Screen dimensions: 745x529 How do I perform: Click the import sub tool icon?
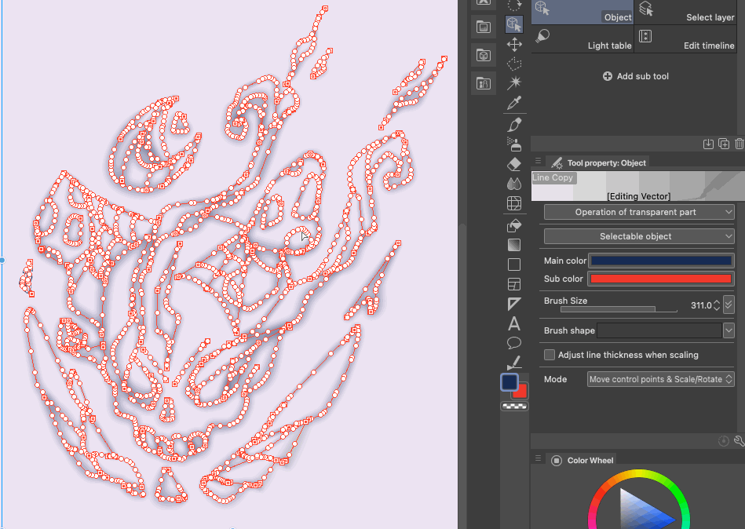tap(708, 144)
